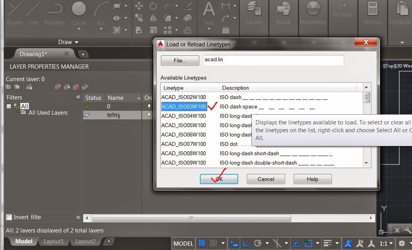Activate the Scale tool
412x250 pixels.
pos(153,30)
